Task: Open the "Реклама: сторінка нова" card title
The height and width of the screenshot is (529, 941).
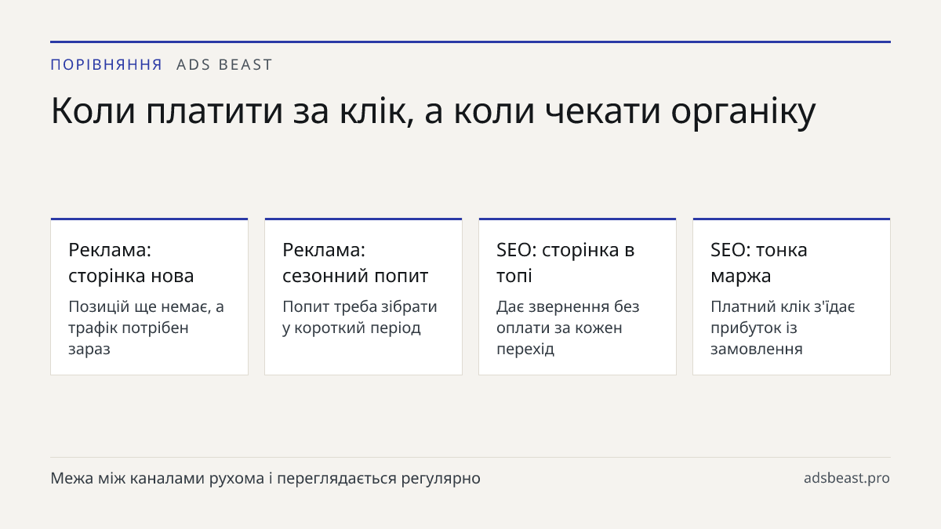Action: click(131, 263)
